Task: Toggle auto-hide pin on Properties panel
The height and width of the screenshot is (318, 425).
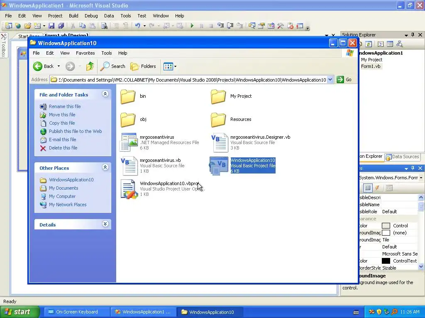Action: (x=413, y=168)
